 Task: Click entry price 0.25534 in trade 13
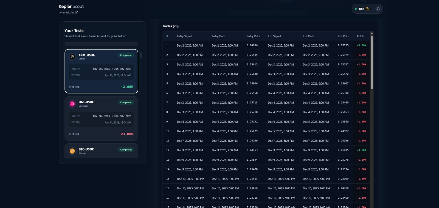coord(252,160)
